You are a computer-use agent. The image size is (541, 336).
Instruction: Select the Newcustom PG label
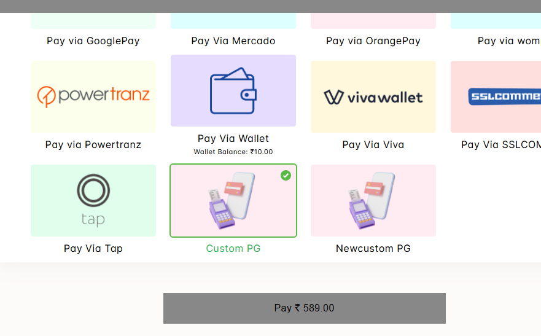tap(373, 248)
